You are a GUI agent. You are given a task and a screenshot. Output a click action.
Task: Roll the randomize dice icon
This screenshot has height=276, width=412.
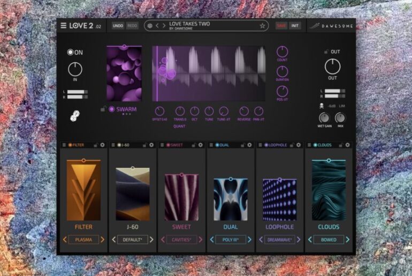tap(75, 116)
